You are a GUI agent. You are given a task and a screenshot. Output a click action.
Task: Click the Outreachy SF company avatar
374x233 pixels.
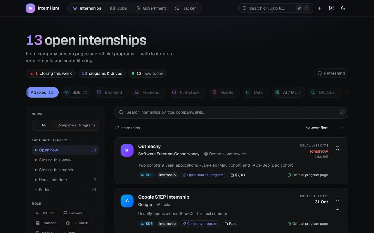click(127, 150)
